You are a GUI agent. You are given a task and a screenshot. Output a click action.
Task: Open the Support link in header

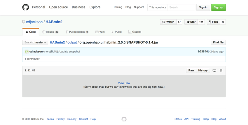(139, 7)
